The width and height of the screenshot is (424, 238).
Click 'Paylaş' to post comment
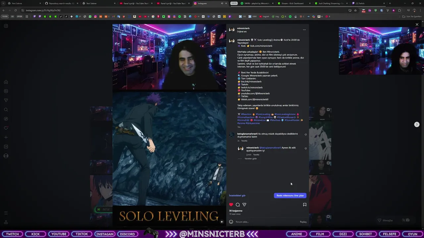click(x=303, y=222)
